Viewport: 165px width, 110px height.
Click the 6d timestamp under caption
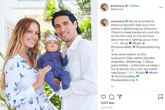(x=112, y=86)
